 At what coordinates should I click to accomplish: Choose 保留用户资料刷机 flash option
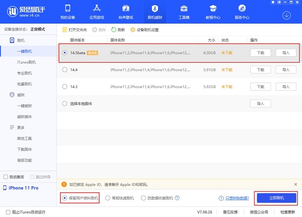pyautogui.click(x=64, y=198)
